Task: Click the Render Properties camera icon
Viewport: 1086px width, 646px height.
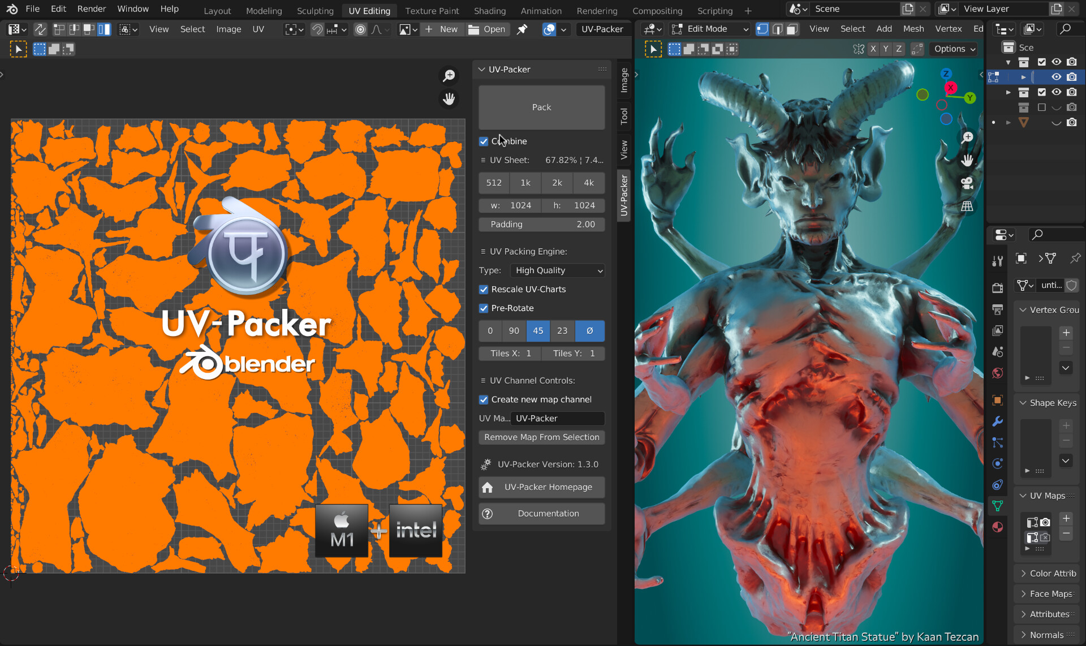Action: click(x=997, y=287)
